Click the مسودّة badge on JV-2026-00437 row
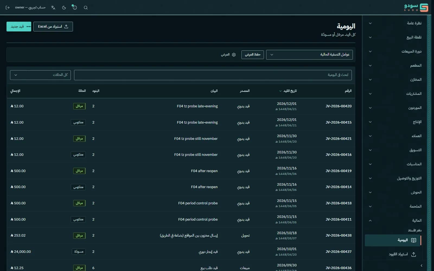 (79, 252)
